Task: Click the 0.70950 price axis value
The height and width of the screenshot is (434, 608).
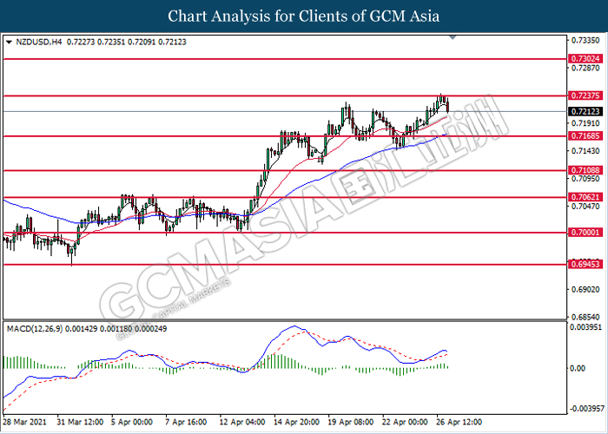Action: pyautogui.click(x=585, y=179)
